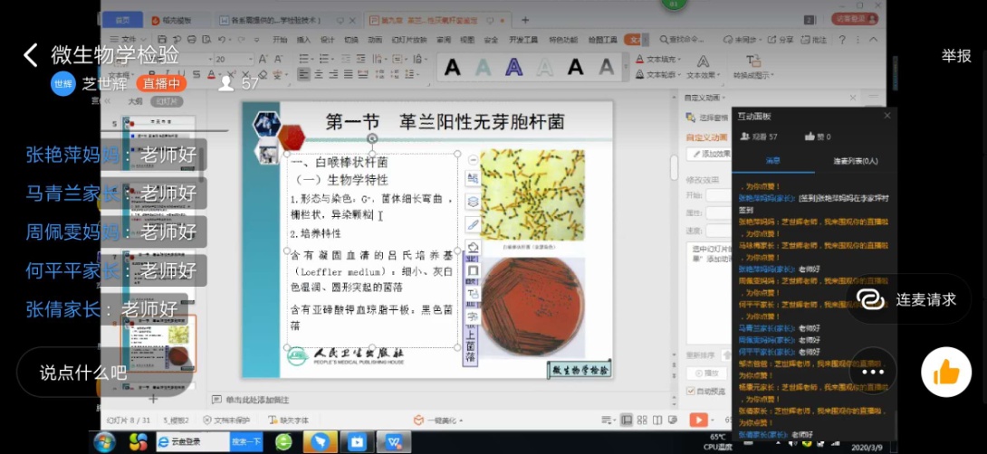The image size is (987, 454).
Task: Open the 首页 tab in WPS
Action: [x=123, y=20]
